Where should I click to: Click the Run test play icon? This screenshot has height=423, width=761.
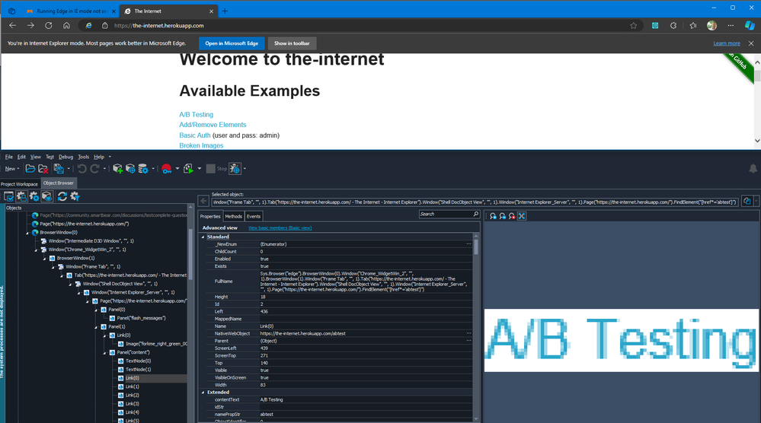(187, 168)
